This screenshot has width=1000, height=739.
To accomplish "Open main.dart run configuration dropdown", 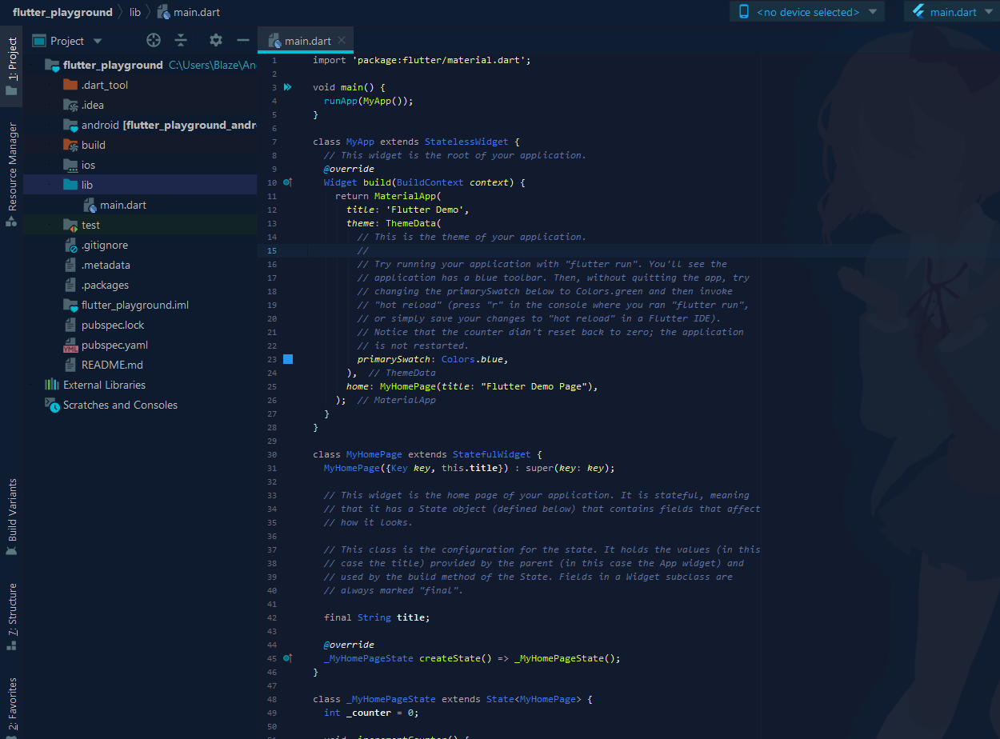I will point(951,12).
